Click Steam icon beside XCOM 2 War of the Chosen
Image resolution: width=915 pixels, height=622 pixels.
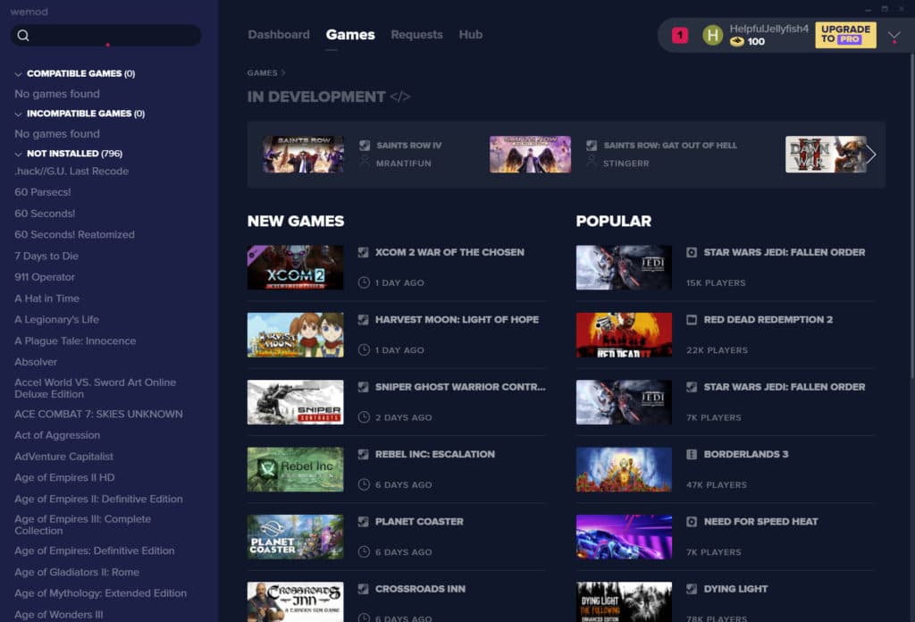pos(363,252)
